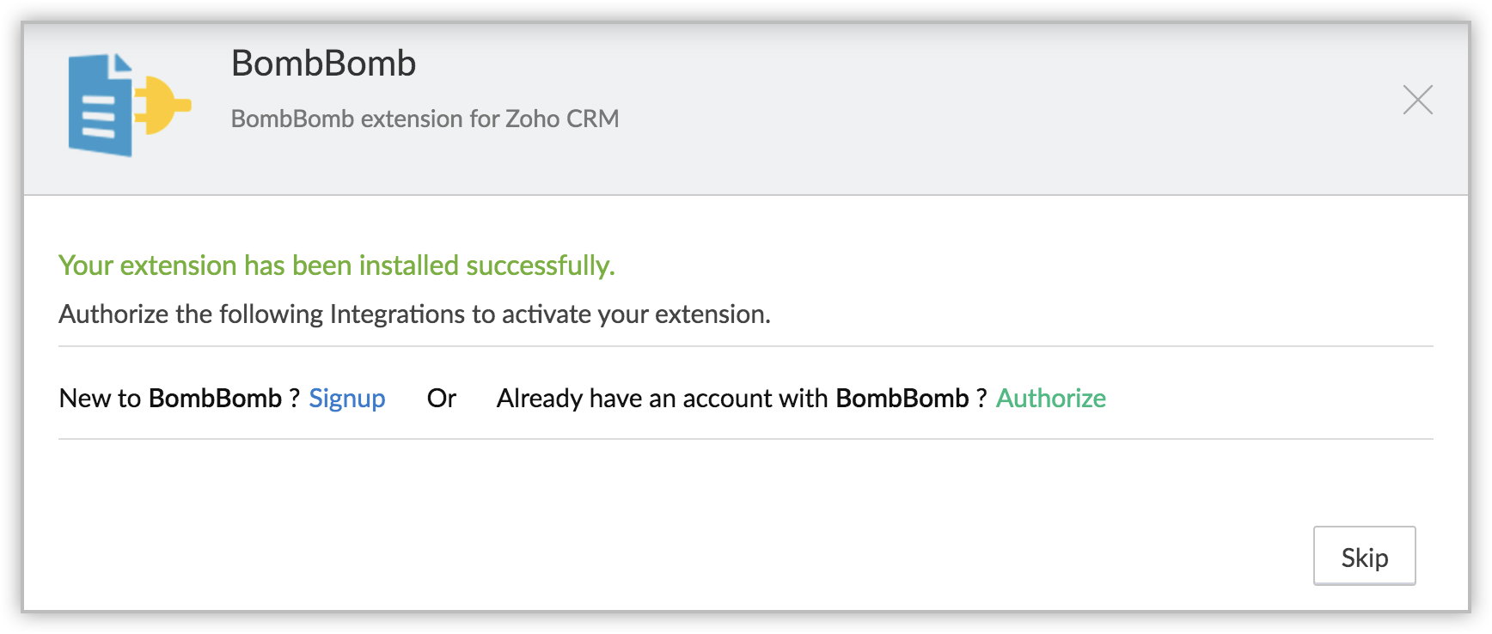Click the bold BombBomb before Authorize
The height and width of the screenshot is (634, 1492).
tap(902, 399)
